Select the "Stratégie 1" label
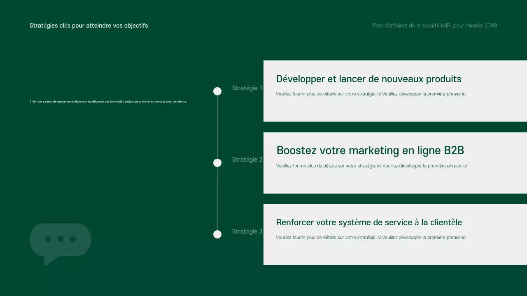 click(247, 88)
